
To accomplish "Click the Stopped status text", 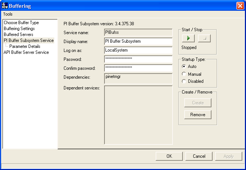I will point(189,48).
